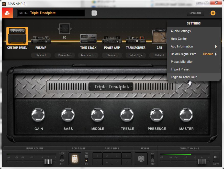The width and height of the screenshot is (224, 169).
Task: Select the Preamp module icon
Action: click(x=41, y=40)
